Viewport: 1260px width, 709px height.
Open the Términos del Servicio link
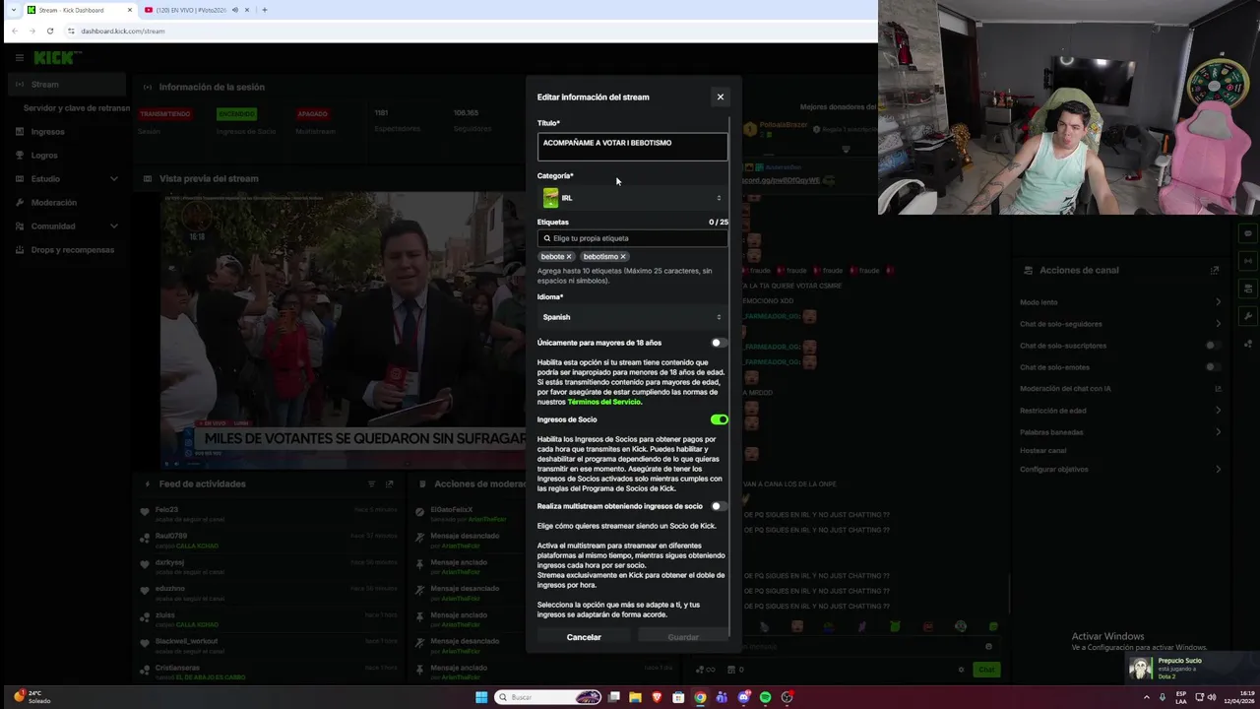click(x=604, y=402)
